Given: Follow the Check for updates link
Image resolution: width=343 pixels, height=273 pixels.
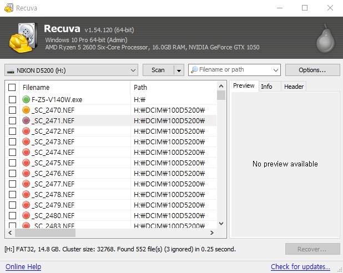Looking at the screenshot, I should pos(300,267).
